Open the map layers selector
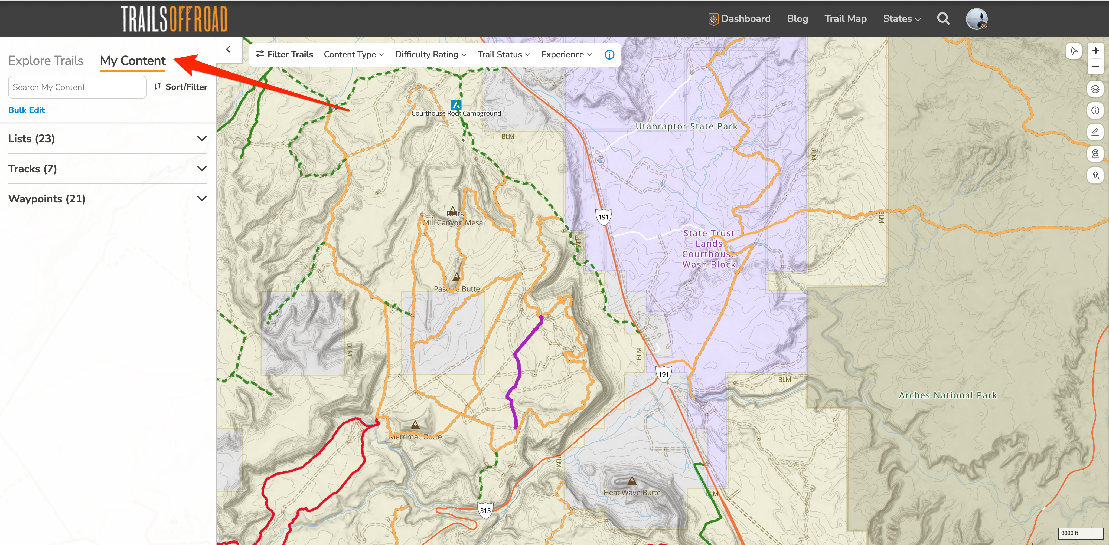1109x545 pixels. coord(1095,89)
